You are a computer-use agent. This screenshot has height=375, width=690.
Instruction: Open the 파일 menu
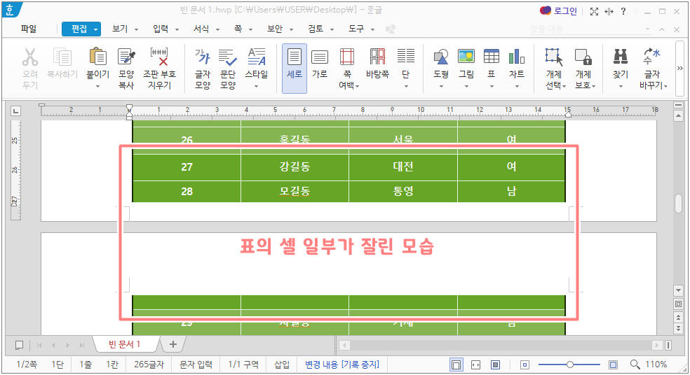coord(29,29)
